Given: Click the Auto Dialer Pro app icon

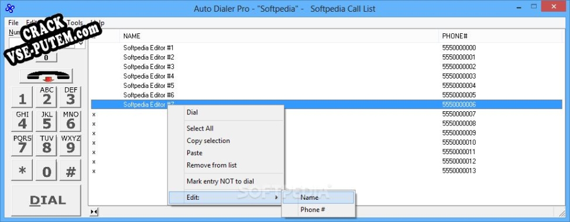Looking at the screenshot, I should pos(10,8).
